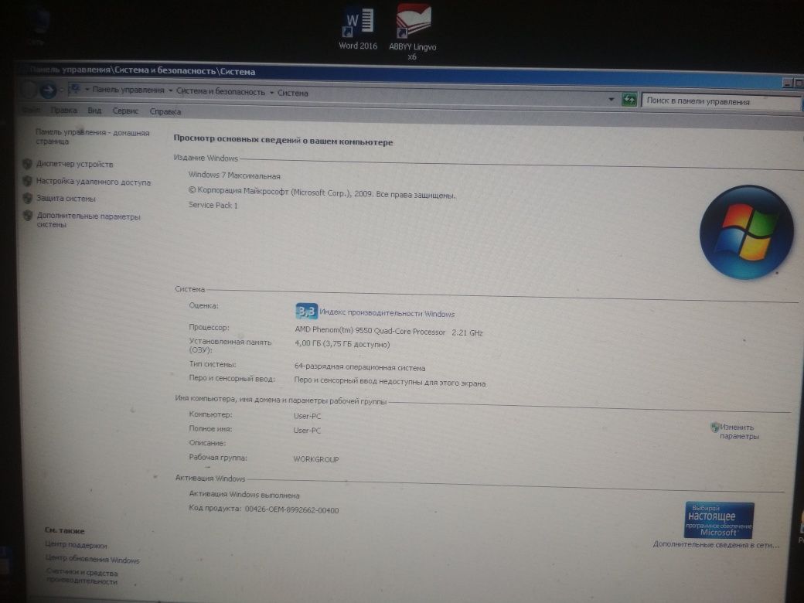The image size is (804, 603).
Task: Click the shield icon beside Защита системы
Action: click(x=28, y=198)
